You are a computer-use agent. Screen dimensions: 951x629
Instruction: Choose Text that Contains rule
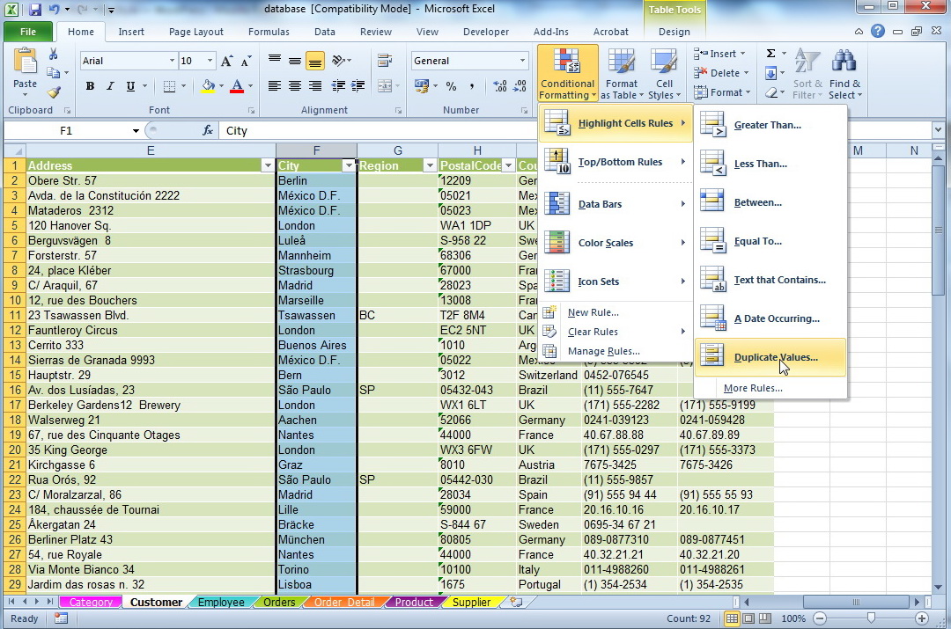tap(770, 280)
